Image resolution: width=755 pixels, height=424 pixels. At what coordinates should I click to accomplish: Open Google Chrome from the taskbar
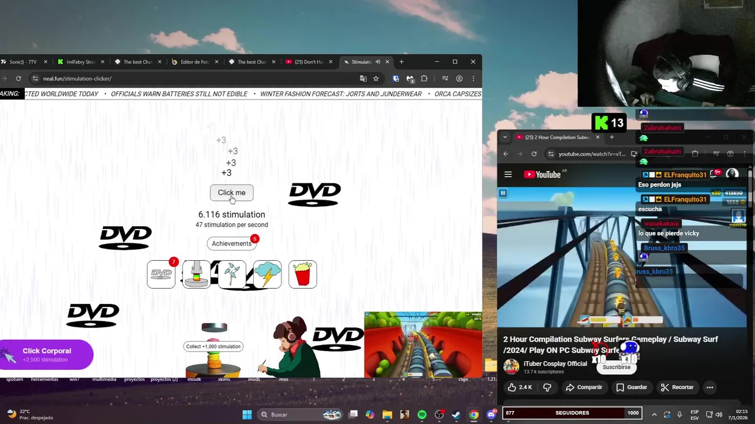[x=474, y=415]
